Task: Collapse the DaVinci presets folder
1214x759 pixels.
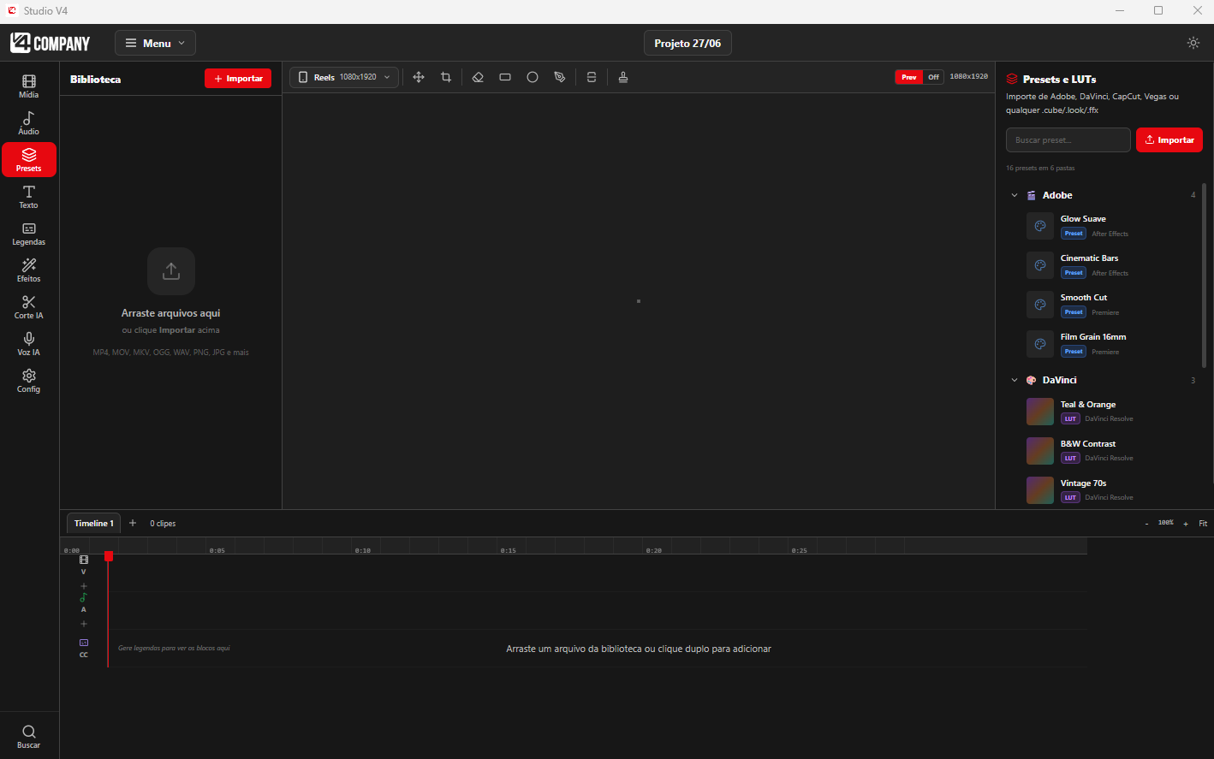Action: click(x=1015, y=380)
